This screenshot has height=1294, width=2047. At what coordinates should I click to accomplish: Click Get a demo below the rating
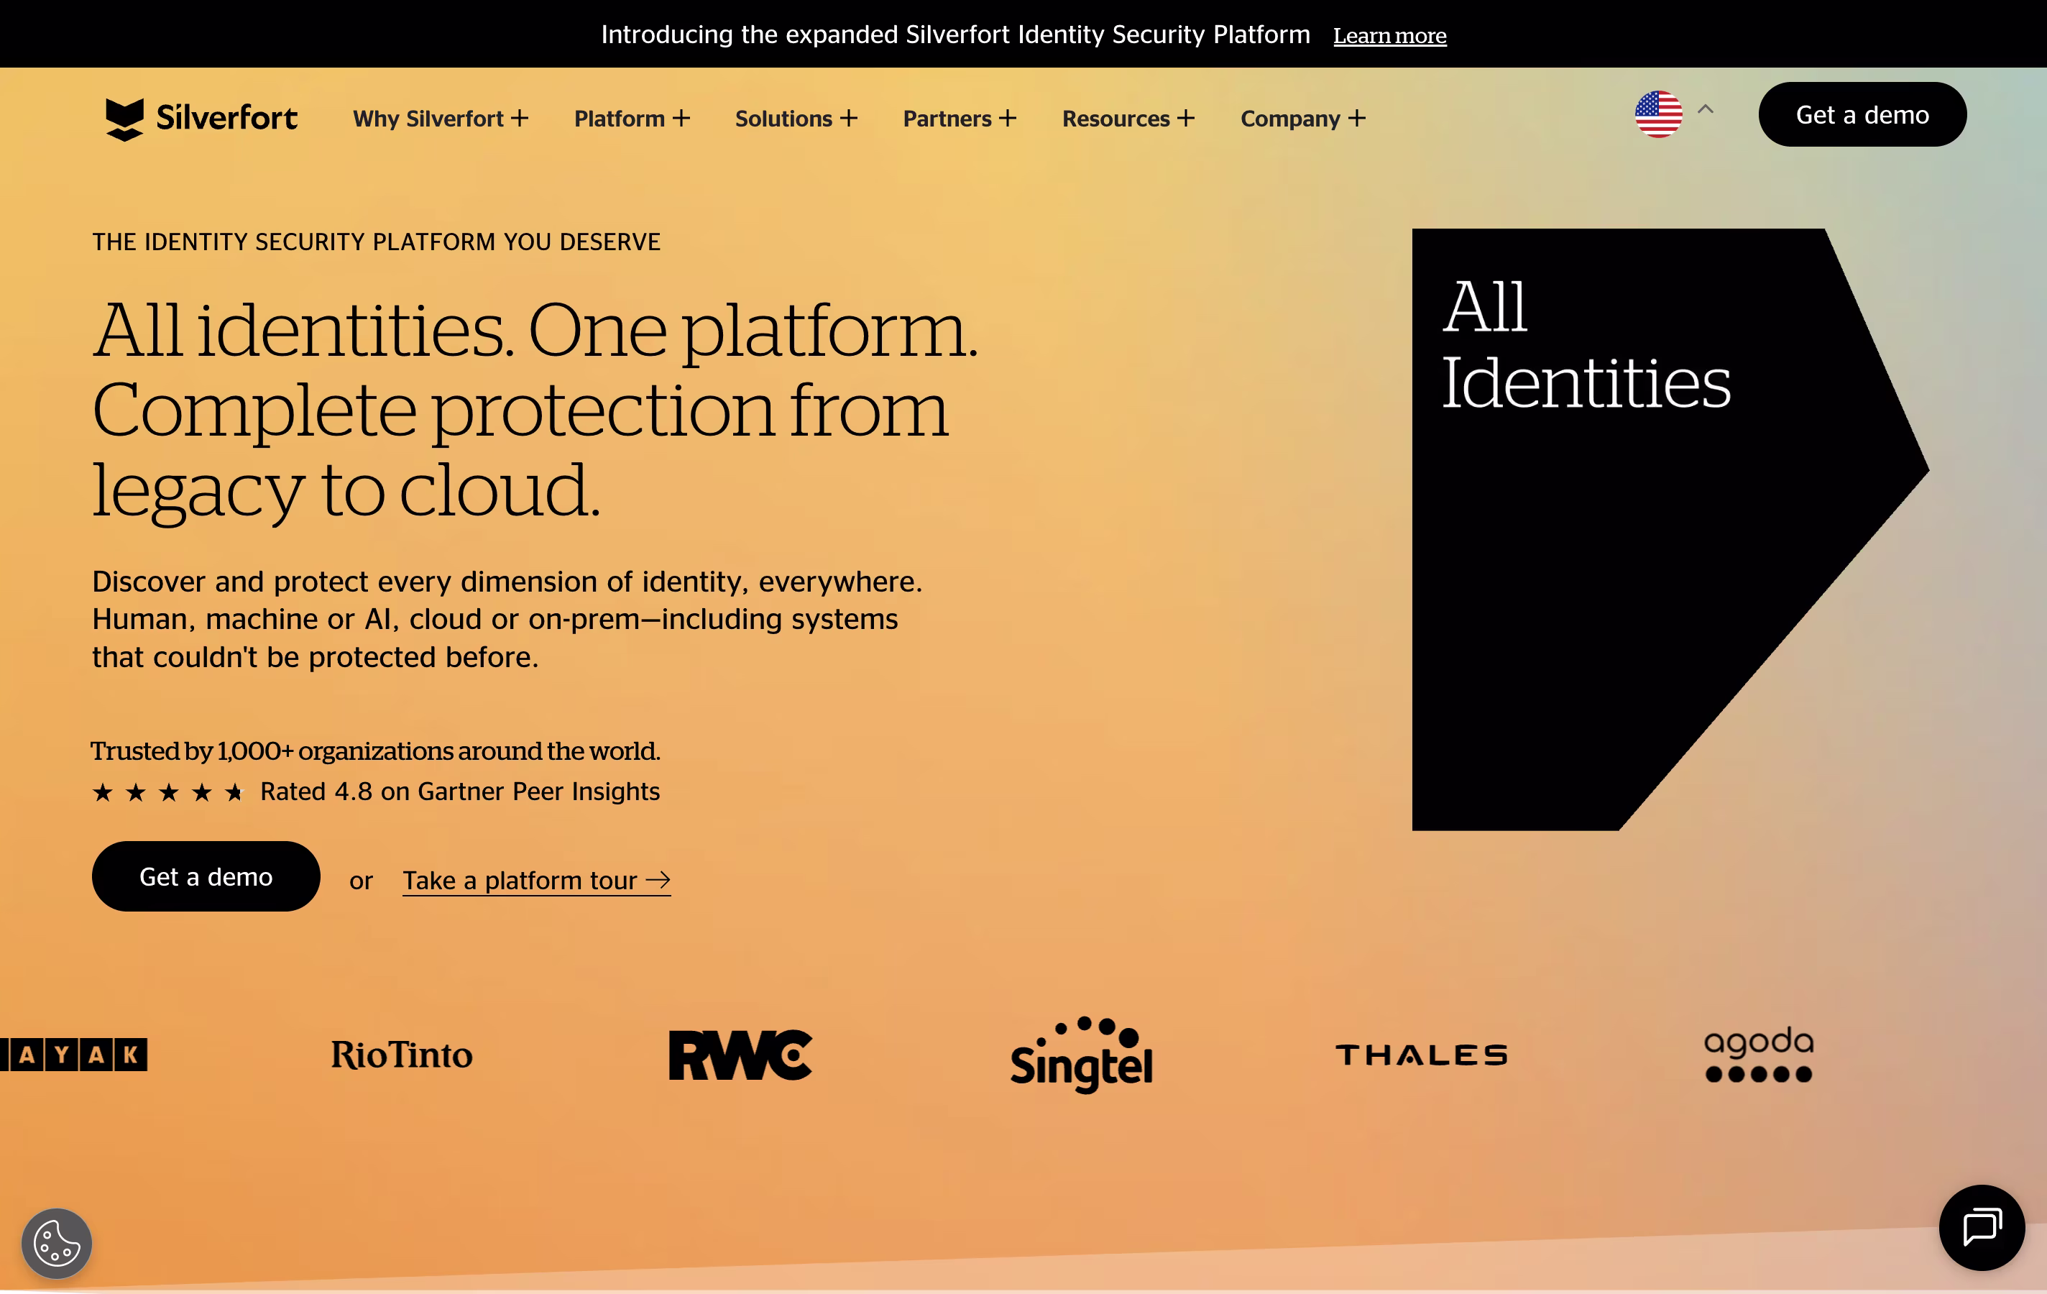pyautogui.click(x=206, y=876)
